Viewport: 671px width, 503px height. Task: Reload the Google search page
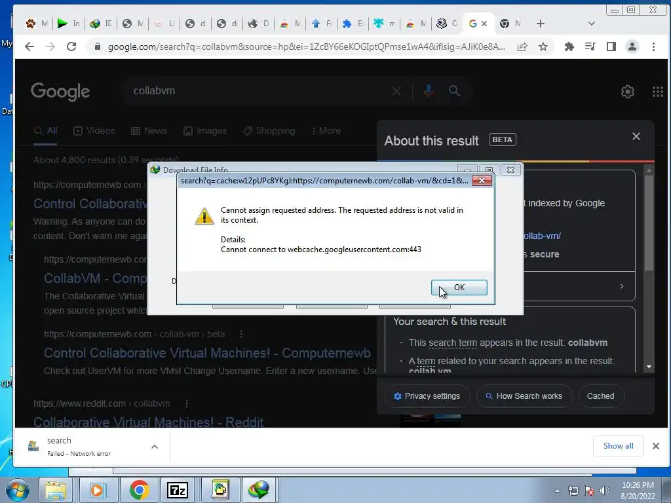(x=71, y=47)
